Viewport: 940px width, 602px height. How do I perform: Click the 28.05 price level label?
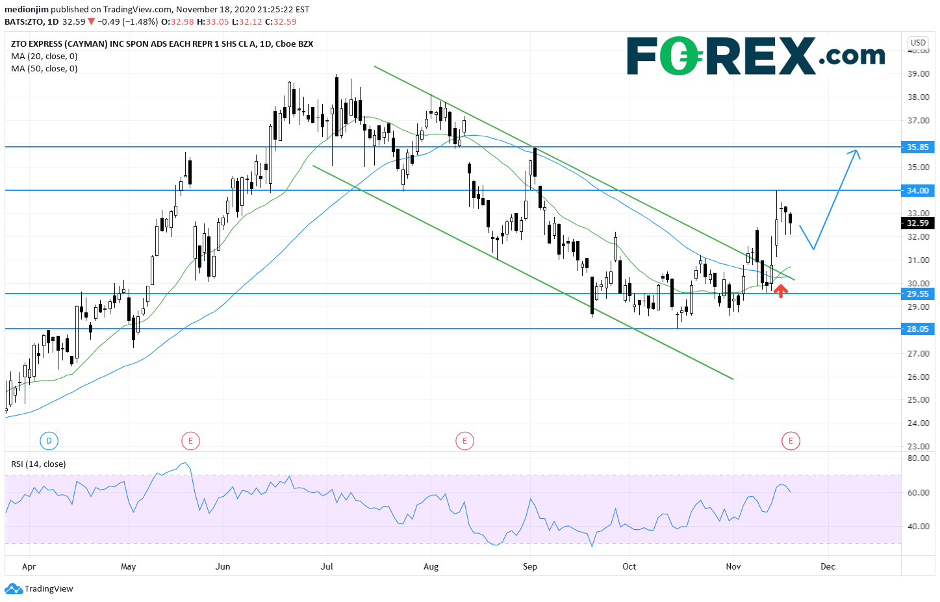click(917, 329)
